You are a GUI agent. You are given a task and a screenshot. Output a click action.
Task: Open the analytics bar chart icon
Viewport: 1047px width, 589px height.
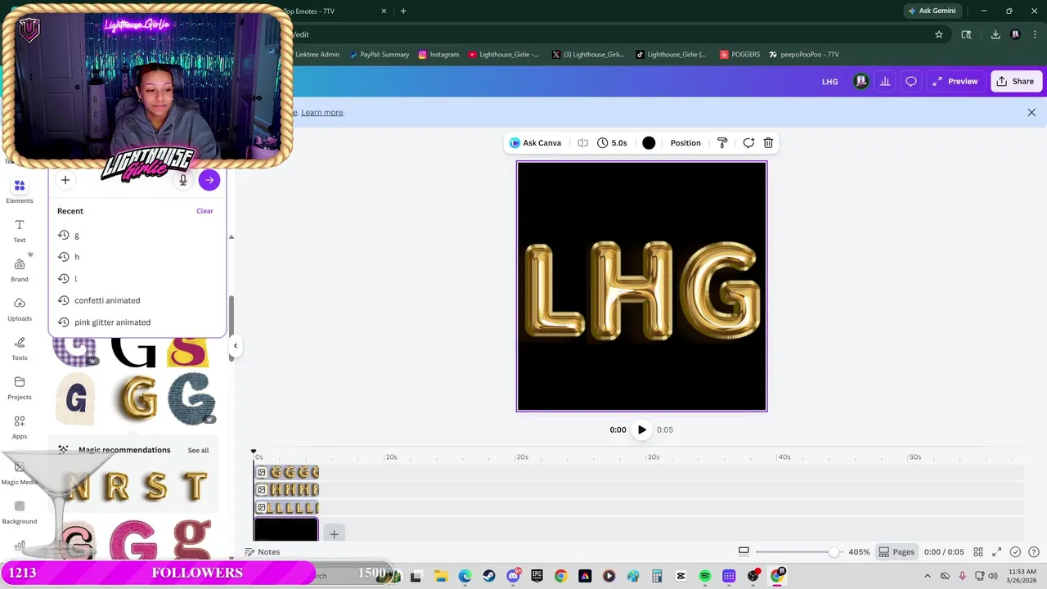point(885,81)
